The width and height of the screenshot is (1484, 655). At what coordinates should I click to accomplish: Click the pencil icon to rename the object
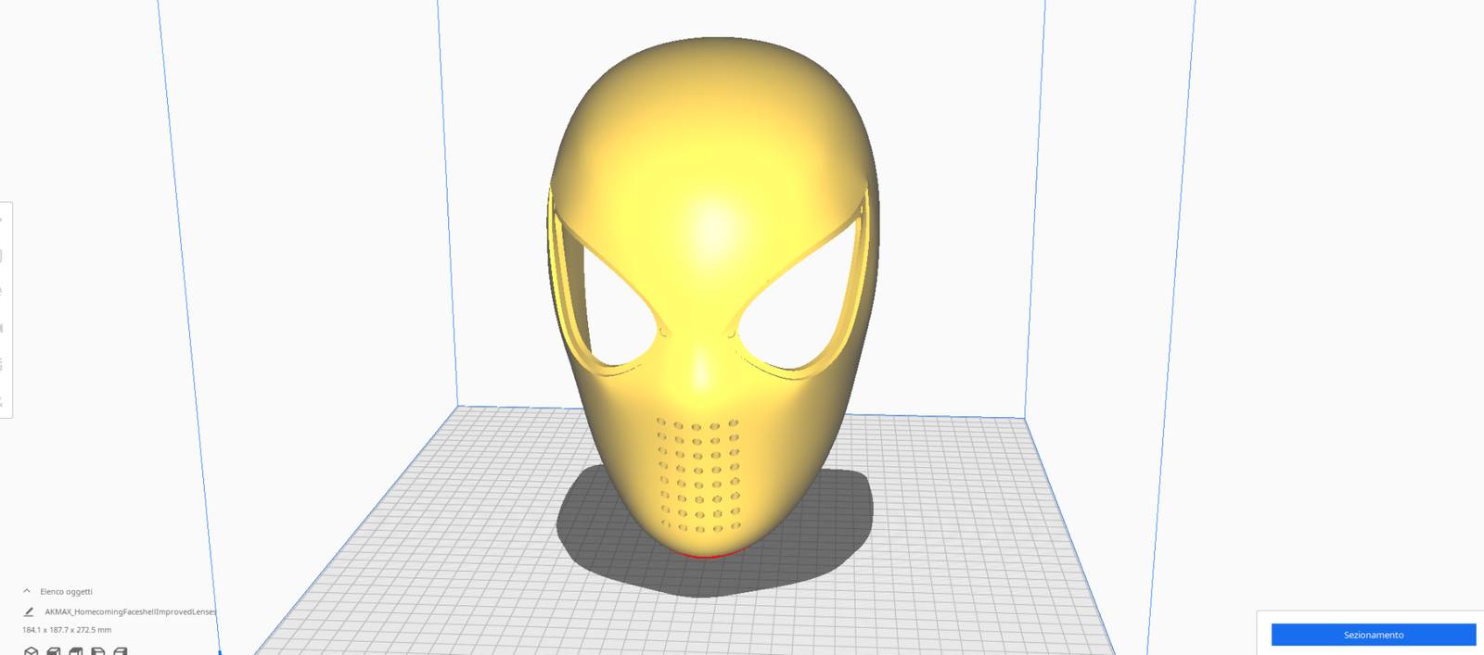coord(29,611)
